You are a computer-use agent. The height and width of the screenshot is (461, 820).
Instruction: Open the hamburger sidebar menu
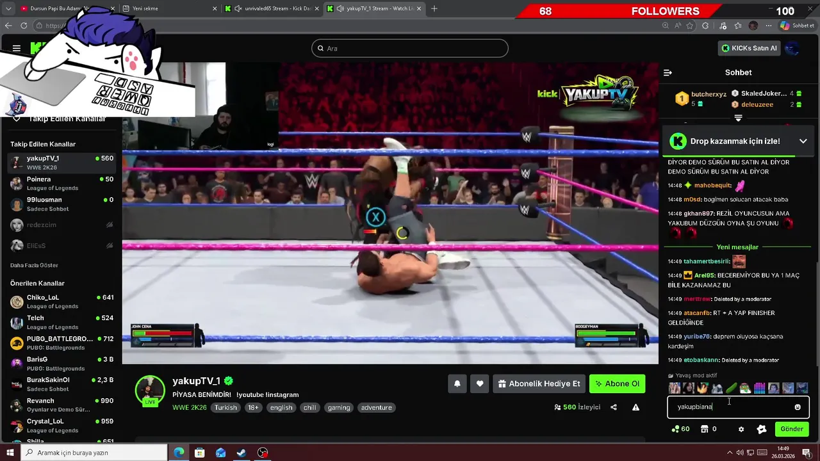coord(17,48)
